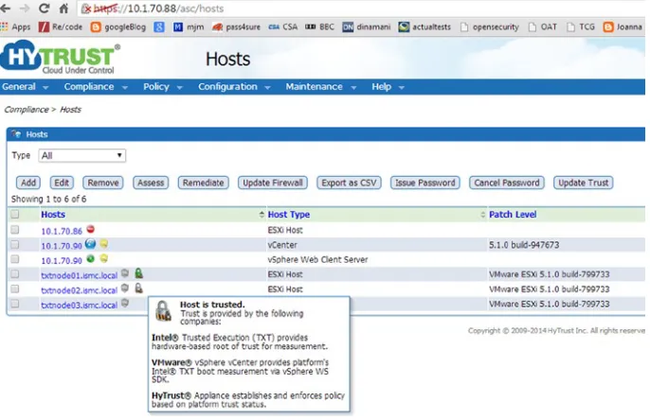
Task: Reload the page with the refresh icon
Action: tap(44, 9)
